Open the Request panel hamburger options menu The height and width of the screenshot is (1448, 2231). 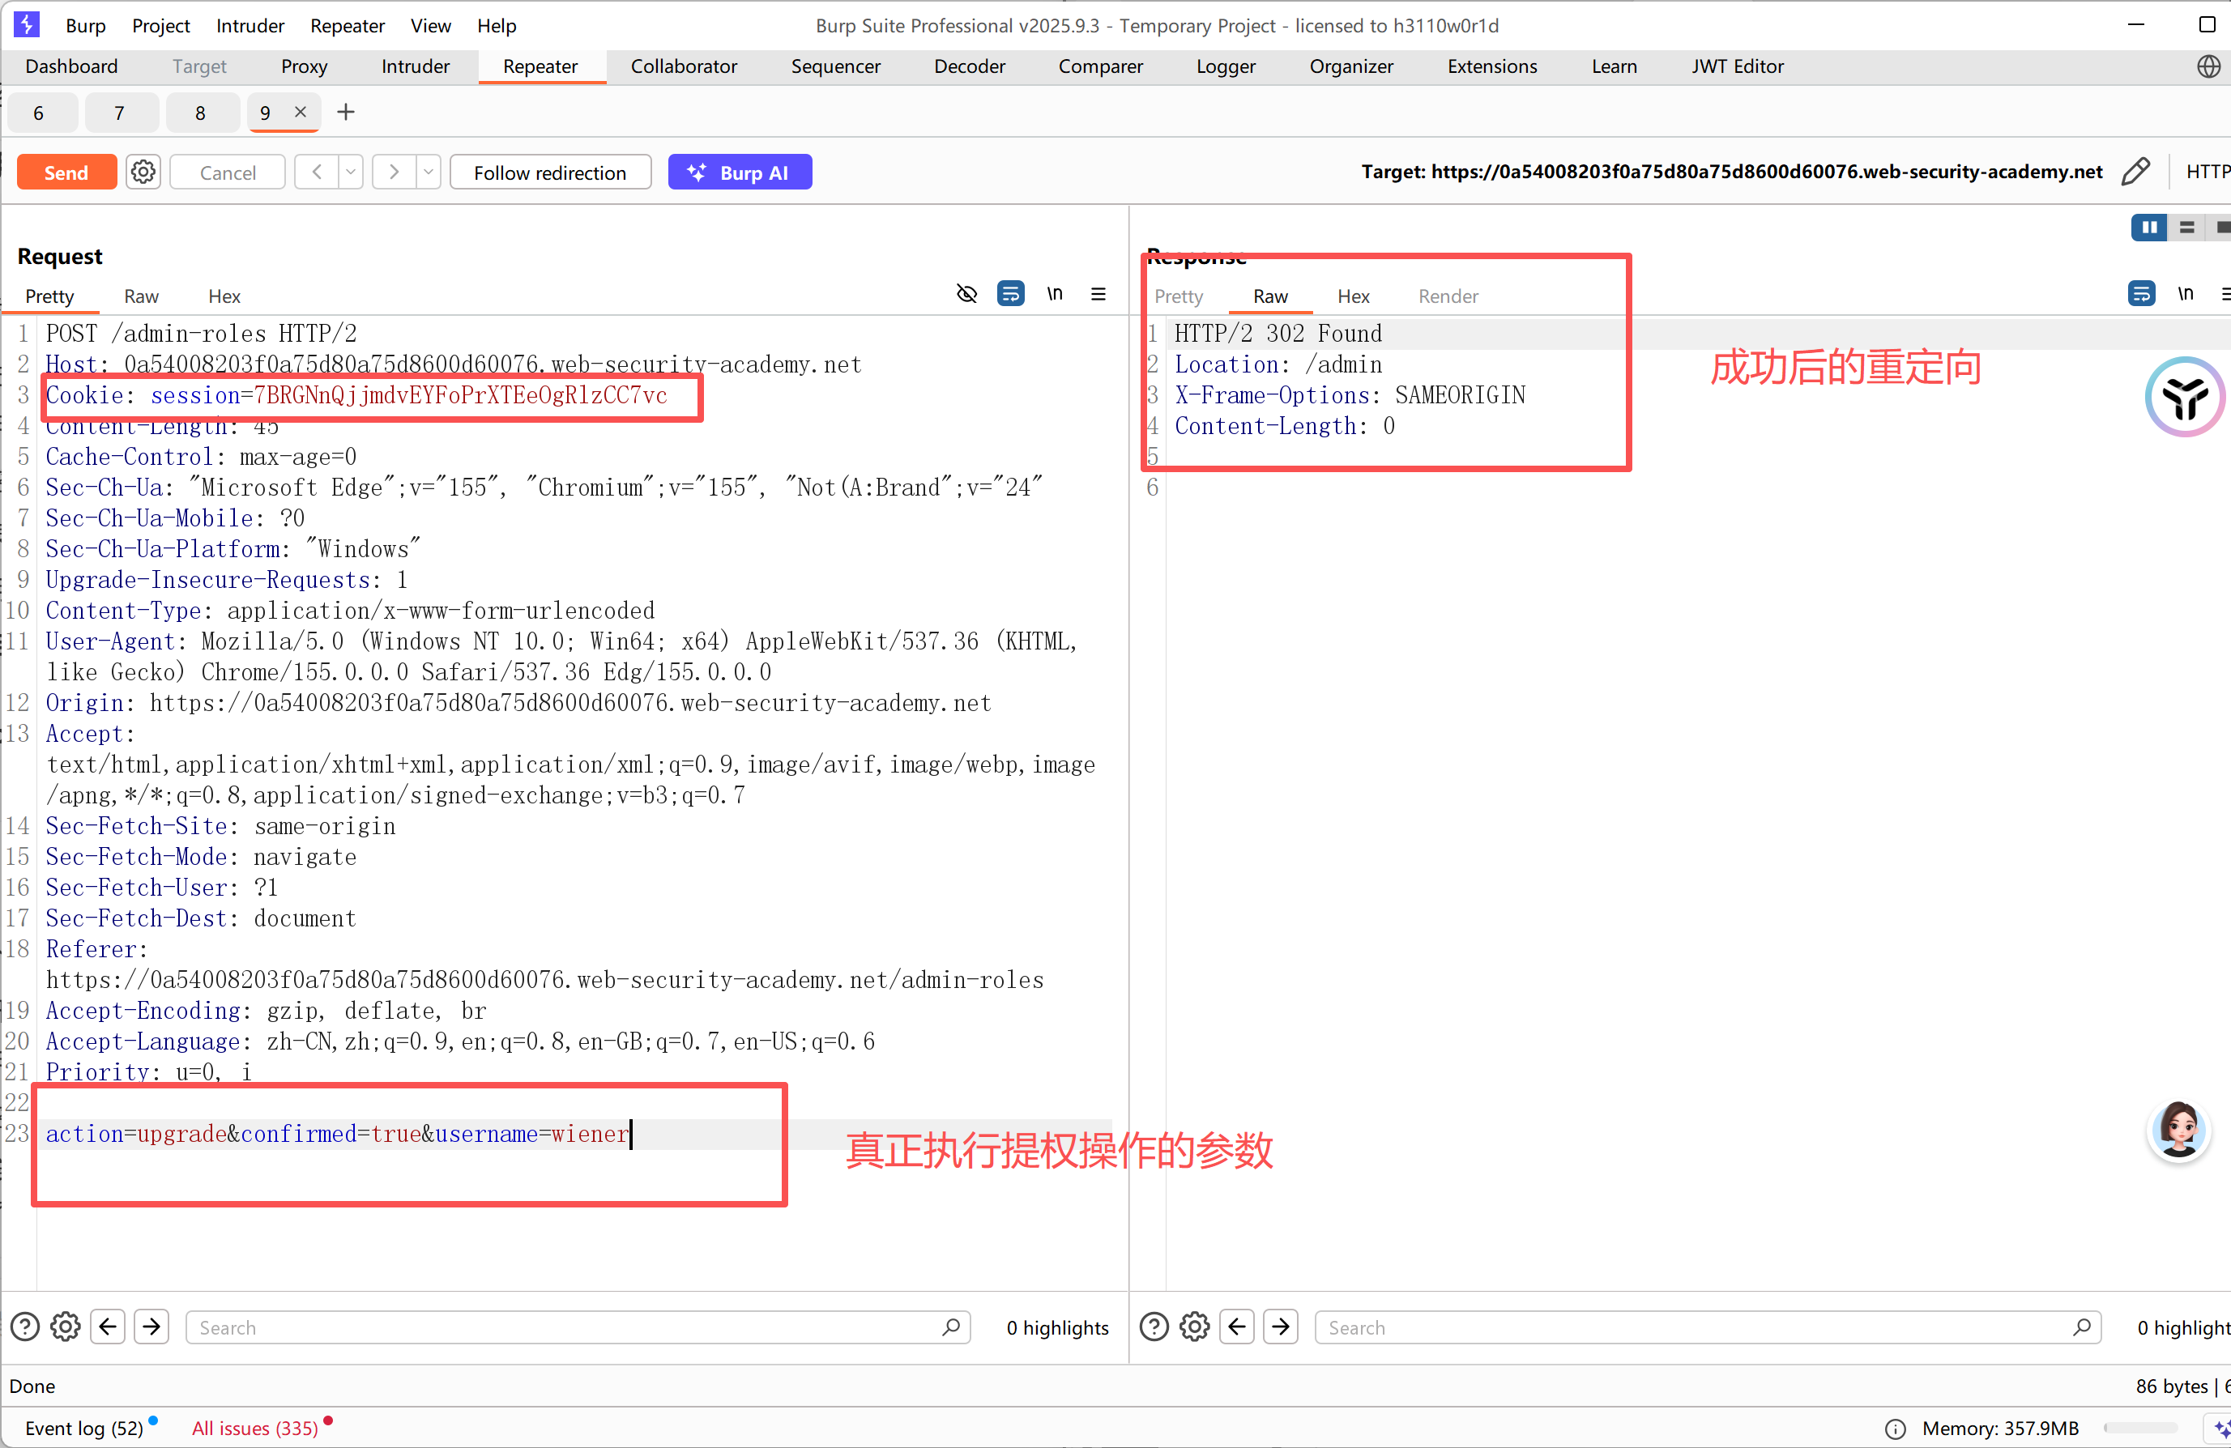coord(1098,294)
